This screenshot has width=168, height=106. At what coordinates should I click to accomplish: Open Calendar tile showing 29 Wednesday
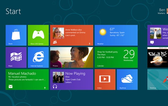116,57
